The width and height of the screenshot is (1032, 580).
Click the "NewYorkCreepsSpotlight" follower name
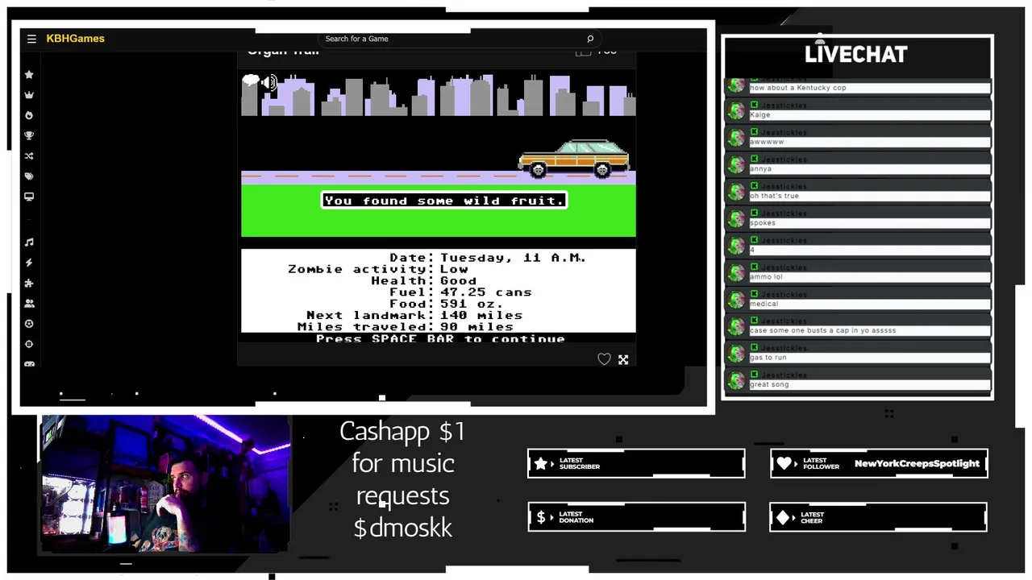tap(917, 464)
